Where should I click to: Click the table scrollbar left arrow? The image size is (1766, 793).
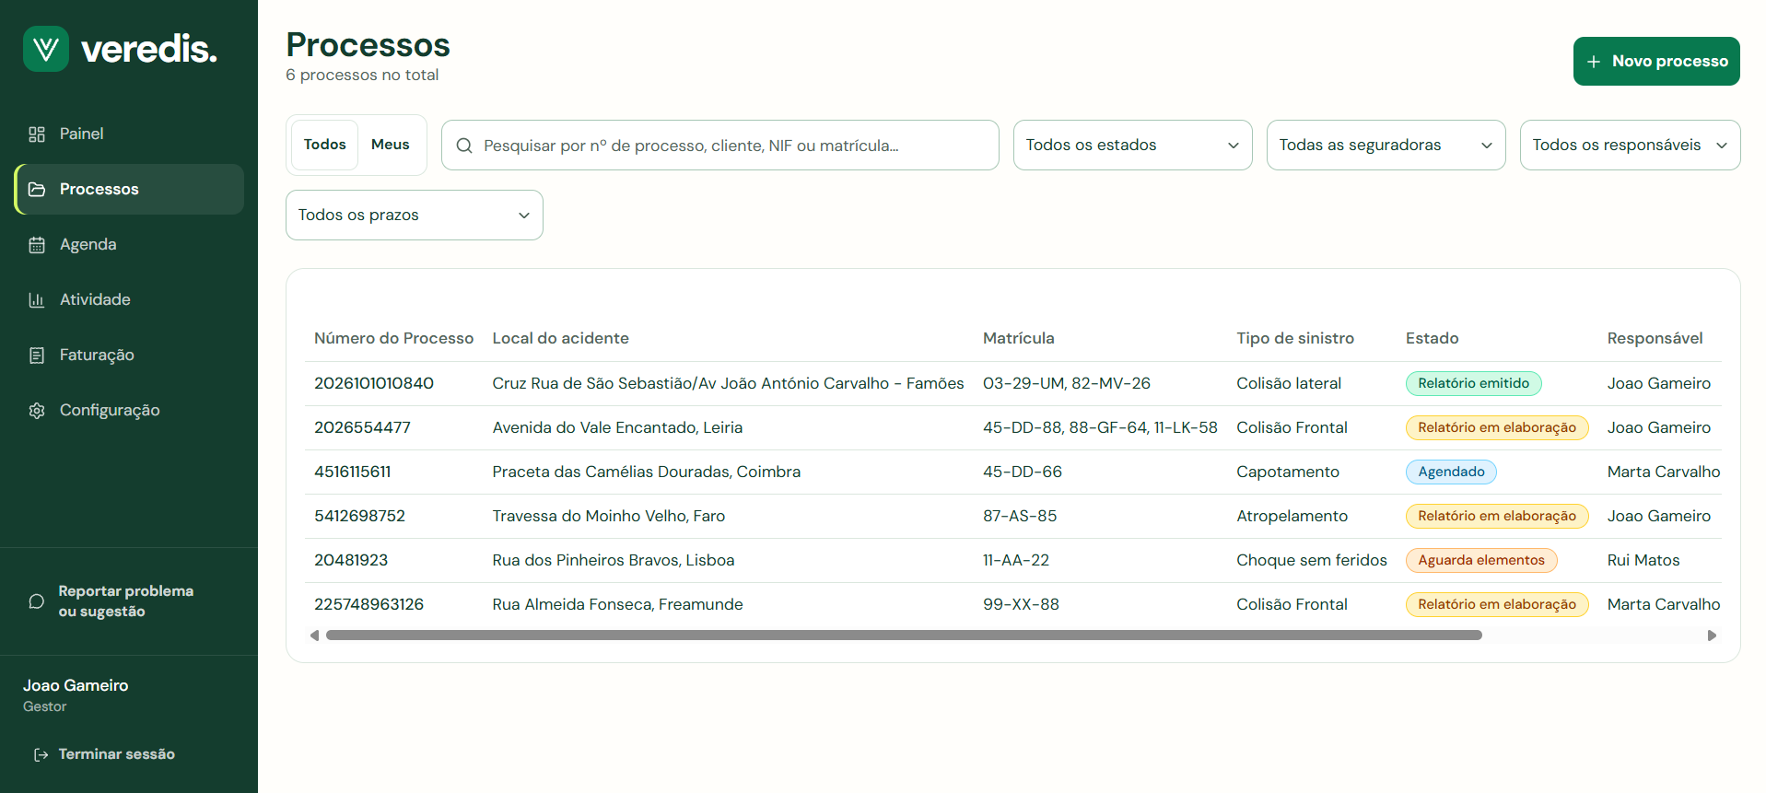tap(315, 636)
